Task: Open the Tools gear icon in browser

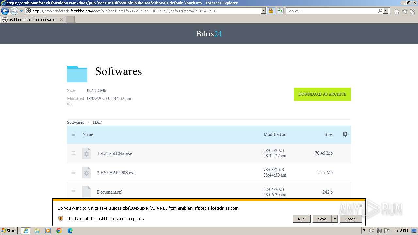Action: pos(413,11)
